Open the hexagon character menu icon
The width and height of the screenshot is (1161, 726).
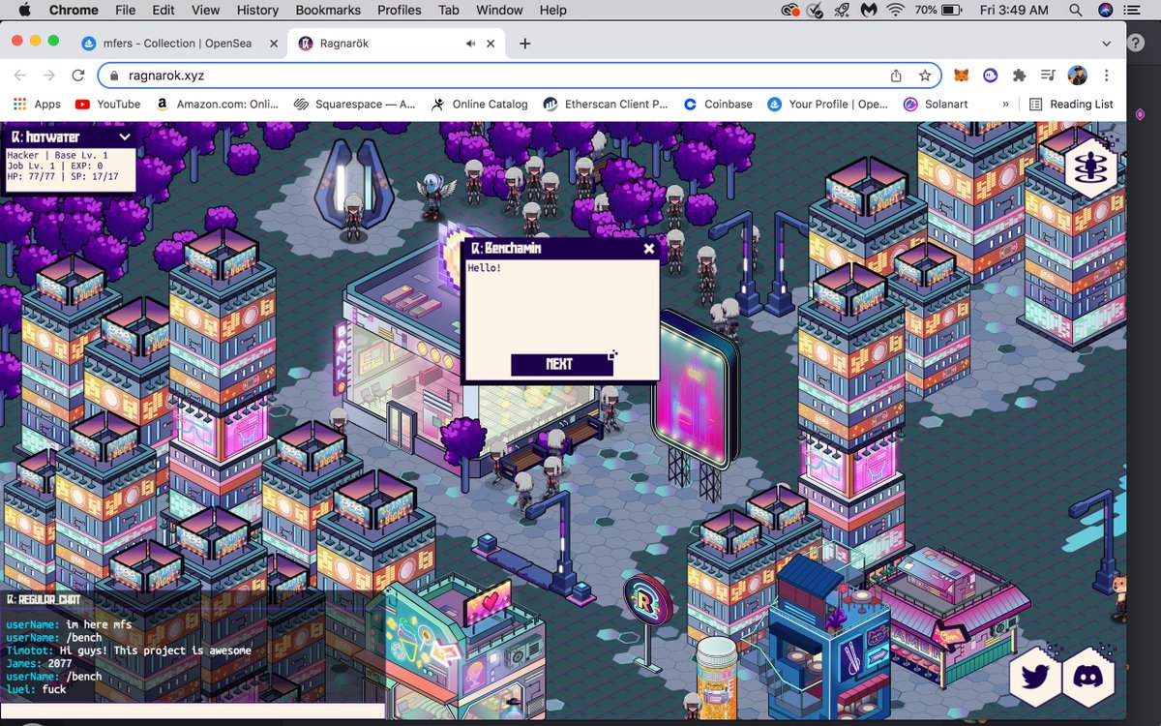tap(1092, 166)
